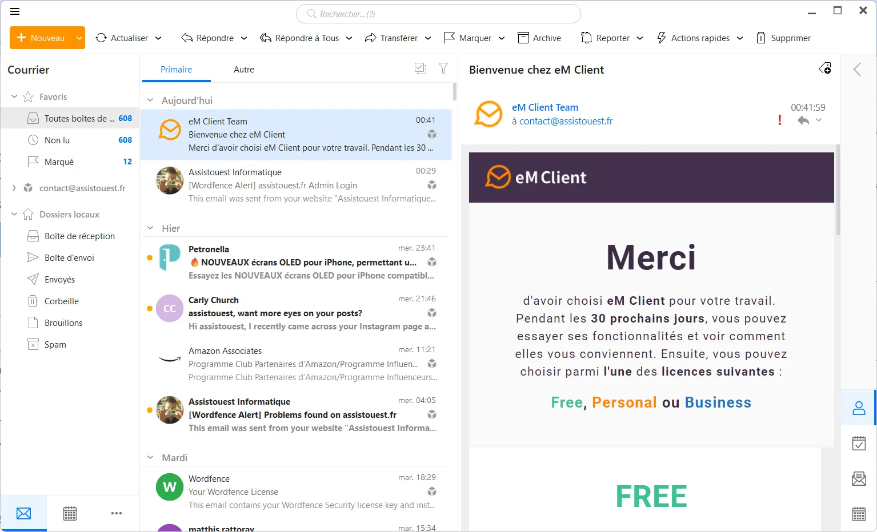Click the Rechercher search field

[438, 14]
